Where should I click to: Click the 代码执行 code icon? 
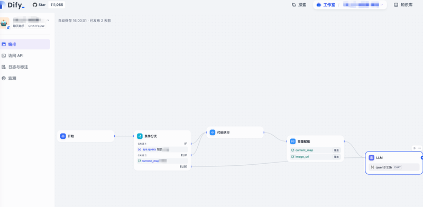click(x=213, y=133)
